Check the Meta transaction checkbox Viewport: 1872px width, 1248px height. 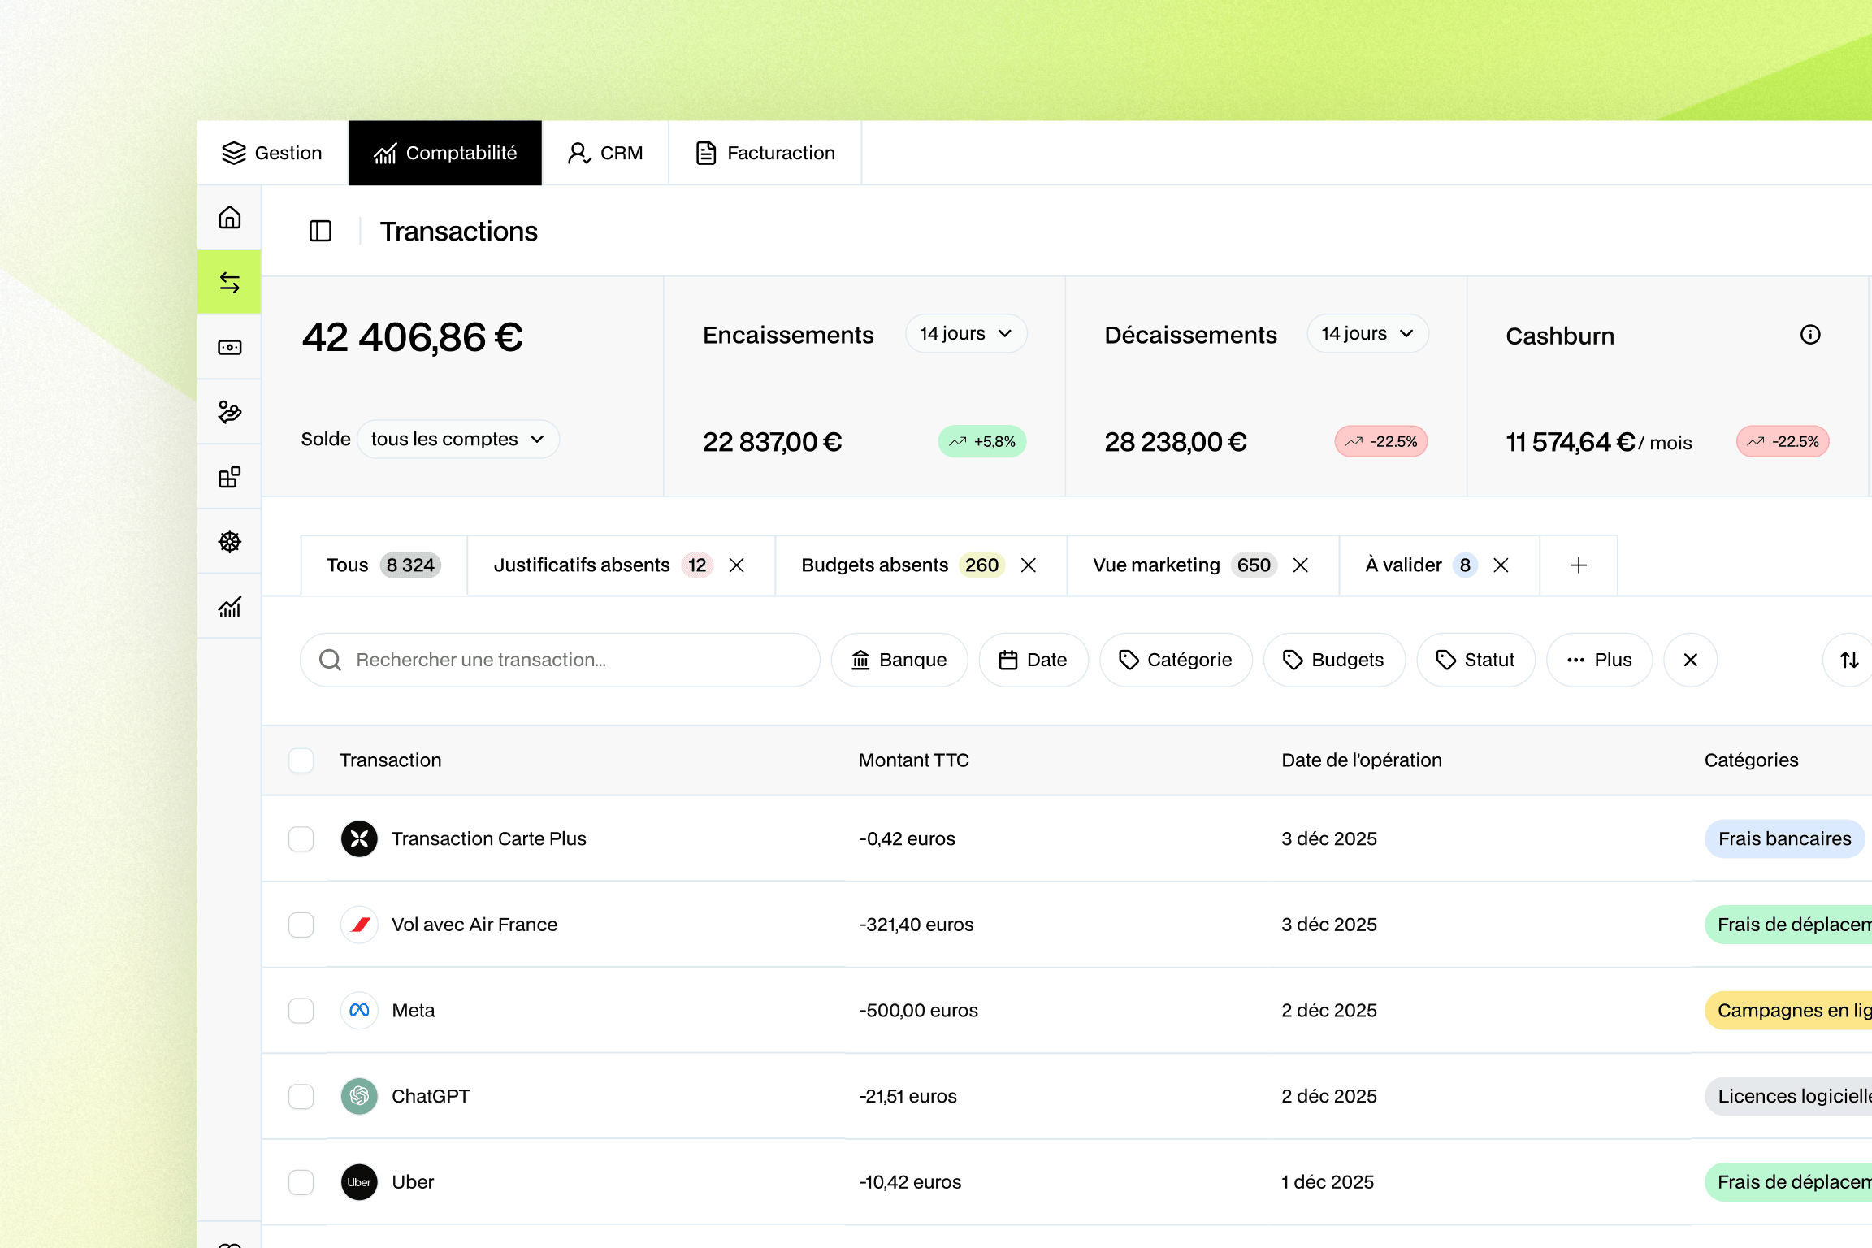coord(301,1011)
